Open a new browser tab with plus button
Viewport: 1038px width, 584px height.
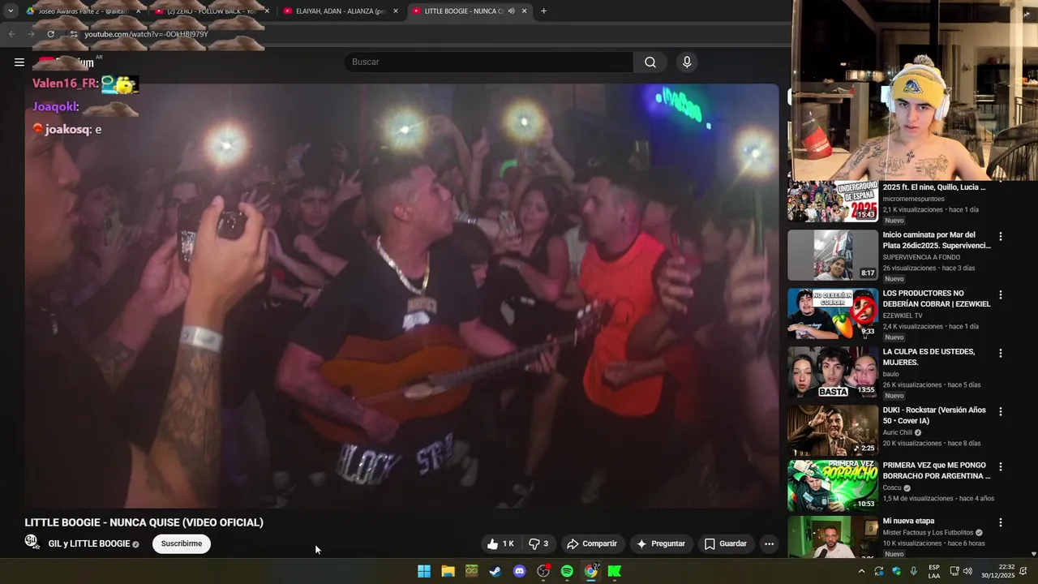pos(543,11)
